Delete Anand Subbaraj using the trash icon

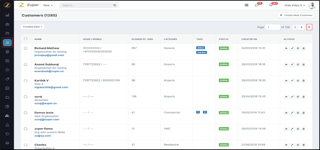point(303,65)
